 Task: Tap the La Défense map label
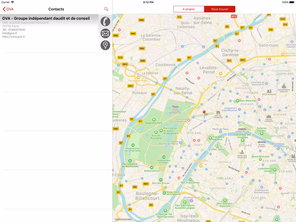click(150, 73)
